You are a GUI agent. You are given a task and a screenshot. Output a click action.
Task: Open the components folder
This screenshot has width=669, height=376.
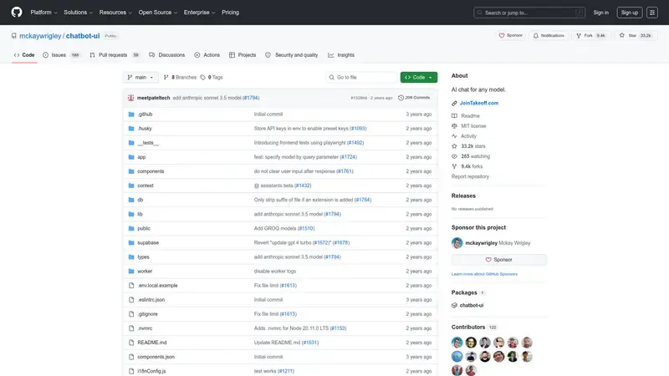(x=151, y=171)
